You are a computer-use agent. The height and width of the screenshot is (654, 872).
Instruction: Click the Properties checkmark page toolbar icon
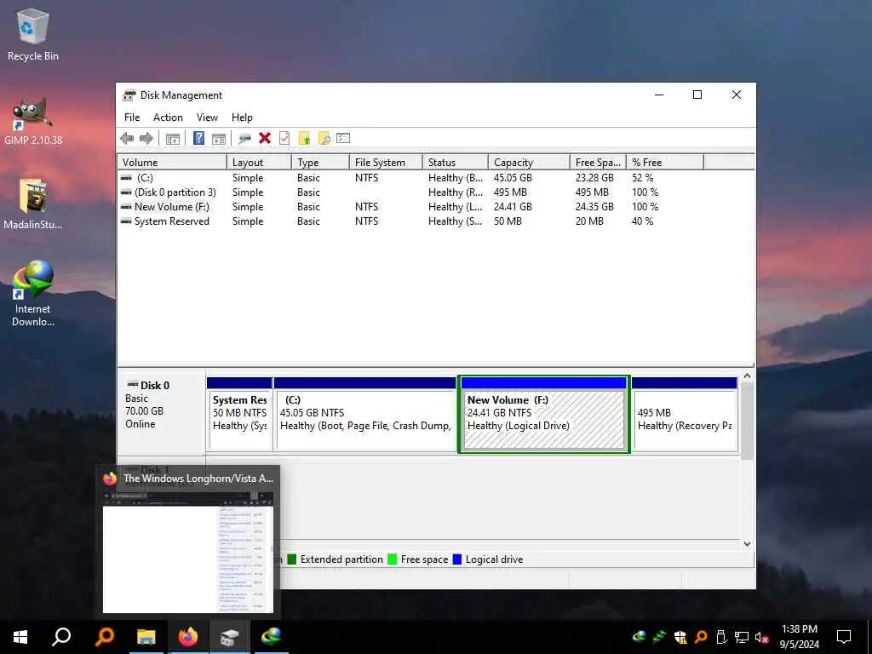click(x=284, y=139)
